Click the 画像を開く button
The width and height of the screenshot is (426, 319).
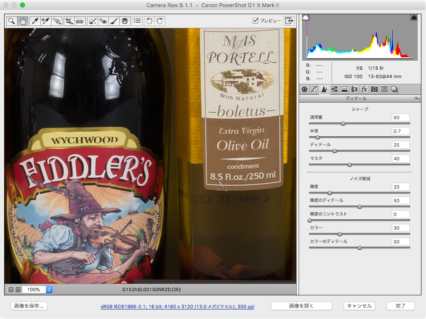(301, 306)
